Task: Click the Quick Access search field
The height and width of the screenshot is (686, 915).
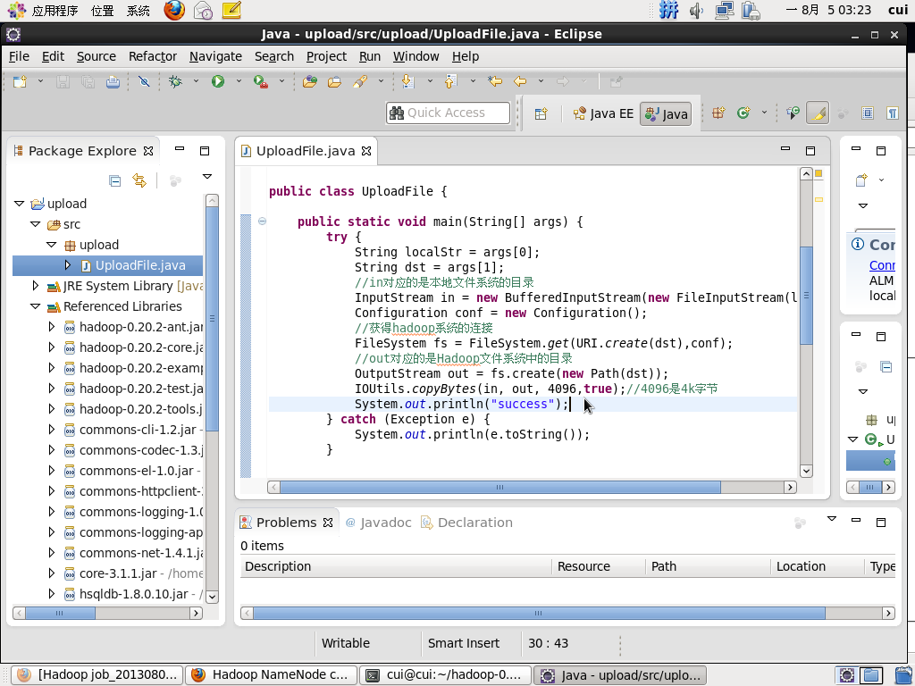Action: pyautogui.click(x=448, y=113)
